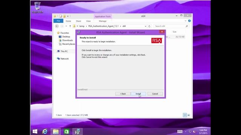Open recent locations dropdown arrow
The height and width of the screenshot is (135, 241).
click(66, 26)
